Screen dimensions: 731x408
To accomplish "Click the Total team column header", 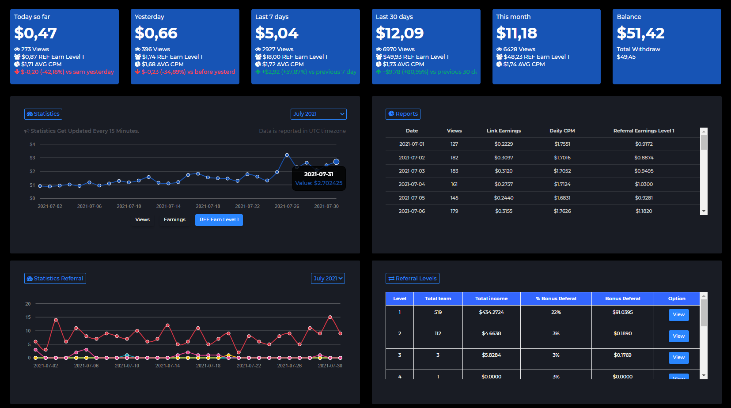I will tap(438, 298).
